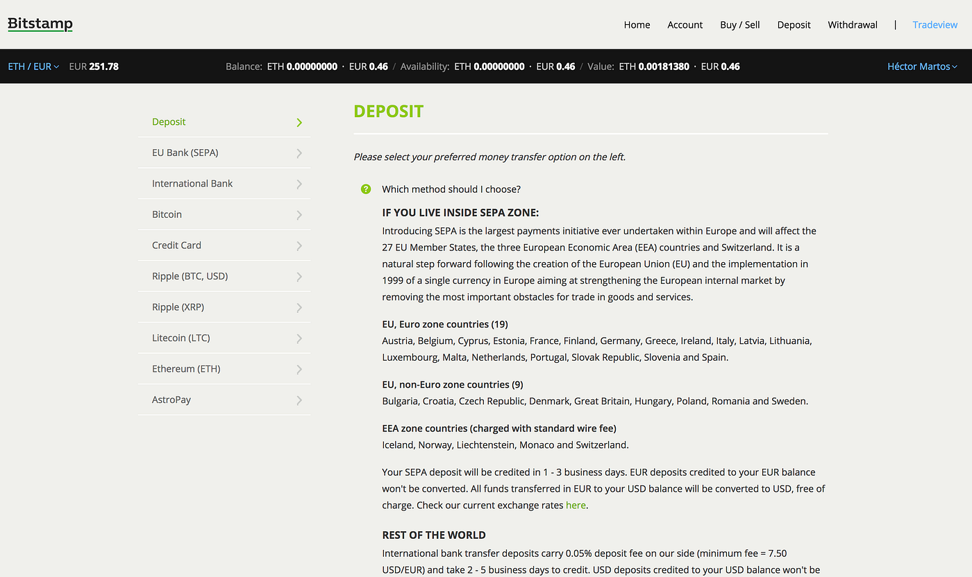Click the chevron beside Litecoin (LTC)

(x=299, y=338)
